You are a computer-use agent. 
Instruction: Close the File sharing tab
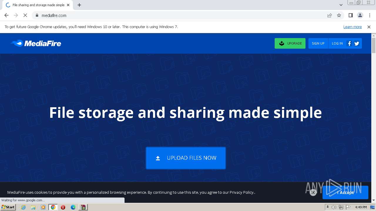68,5
